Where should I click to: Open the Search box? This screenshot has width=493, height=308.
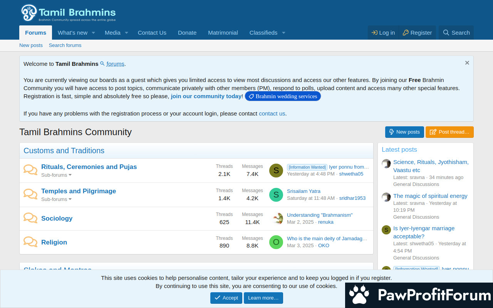456,33
